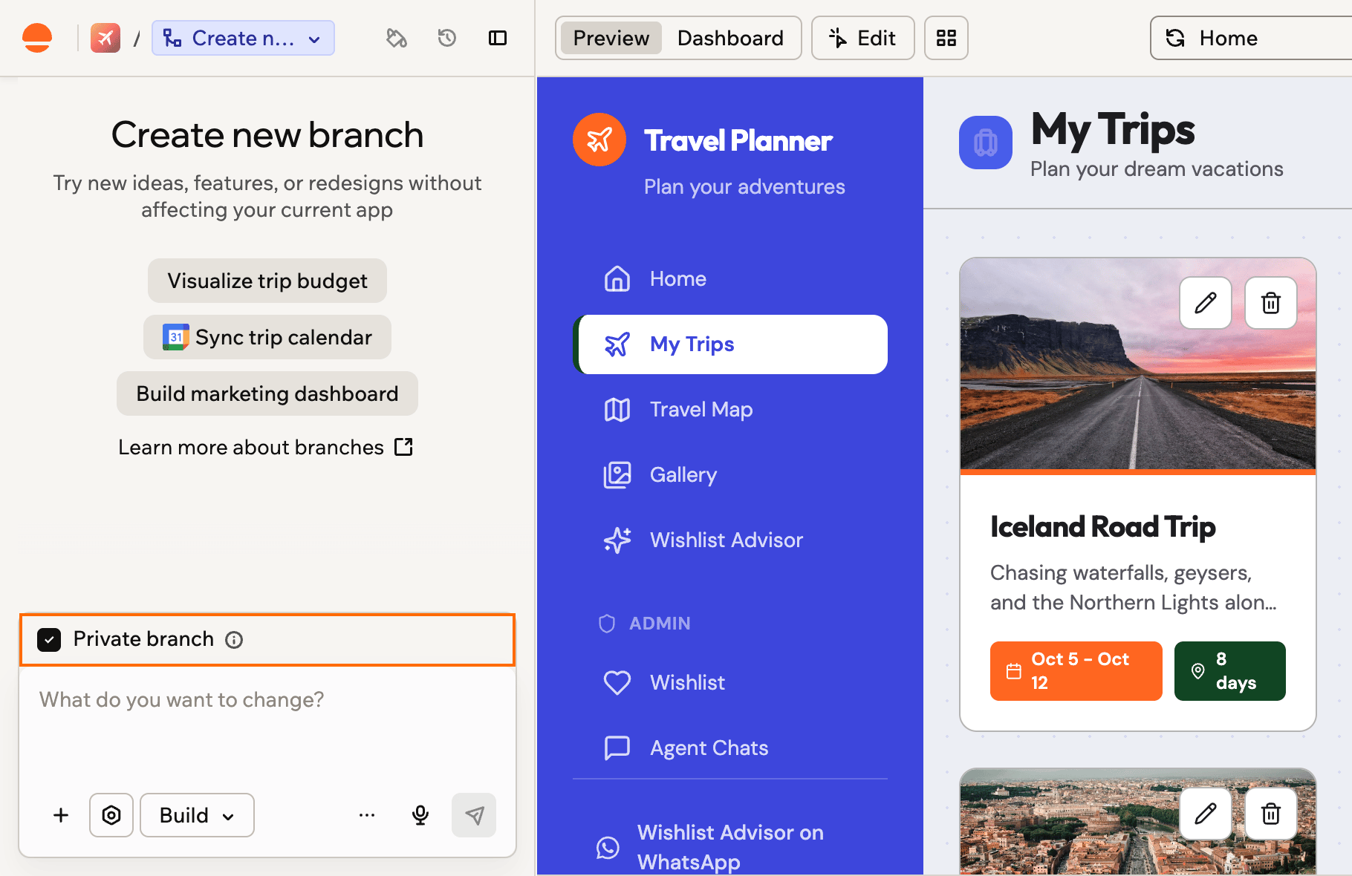
Task: Open Agent Chats in the sidebar
Action: 730,748
